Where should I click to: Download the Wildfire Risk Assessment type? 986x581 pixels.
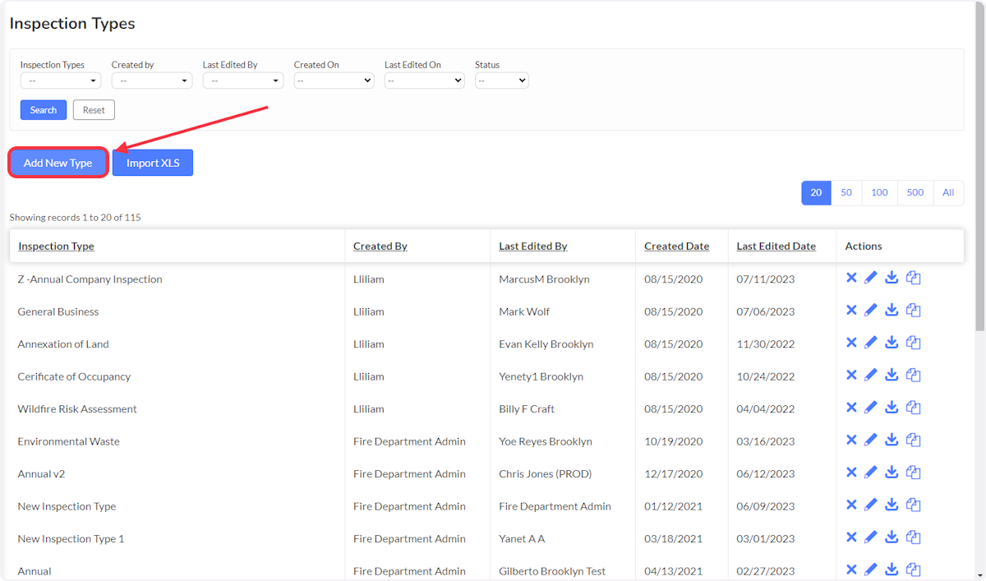tap(892, 408)
